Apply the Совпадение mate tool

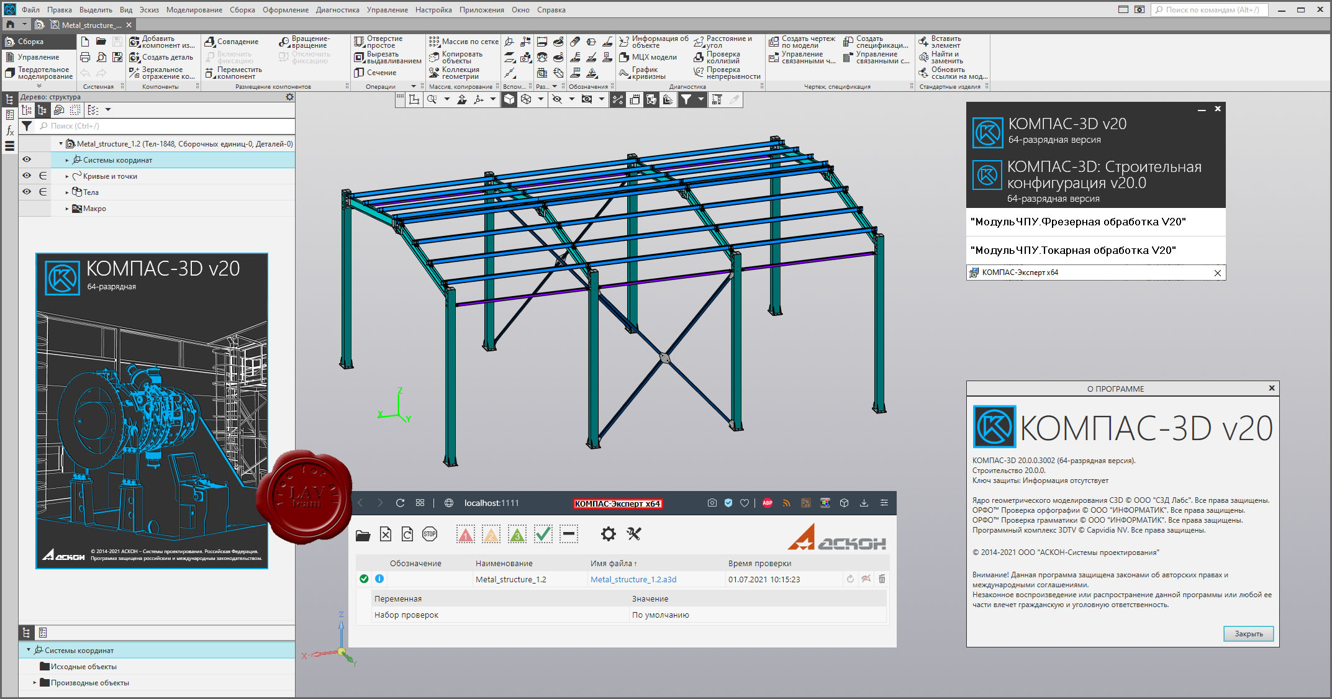[232, 42]
